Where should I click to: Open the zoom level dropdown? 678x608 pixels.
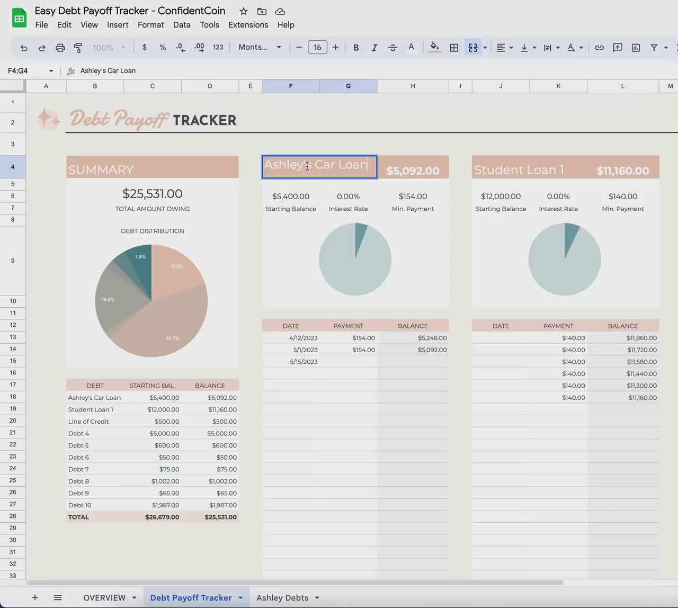pos(109,48)
